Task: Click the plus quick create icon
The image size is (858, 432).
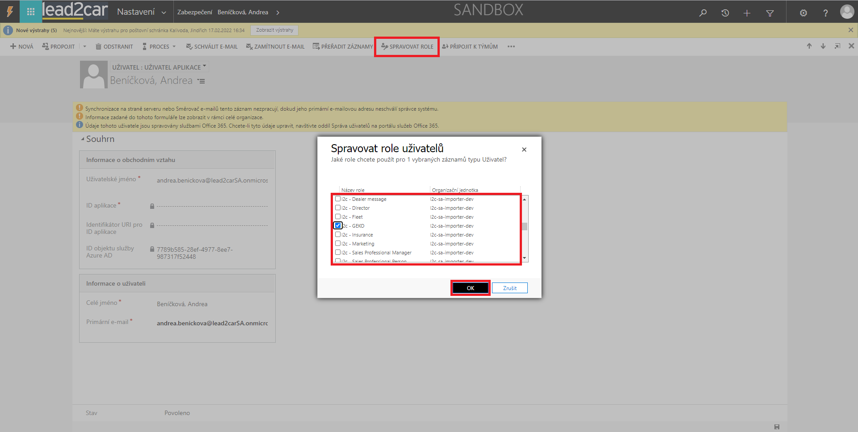Action: (x=747, y=13)
